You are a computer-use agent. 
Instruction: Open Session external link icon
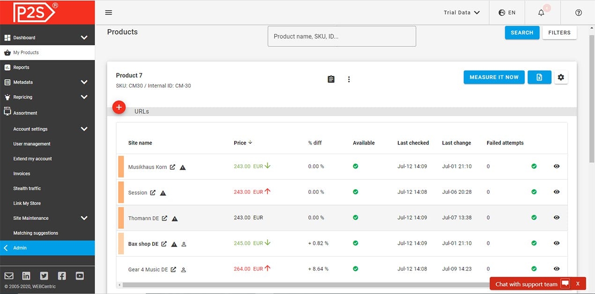point(153,192)
